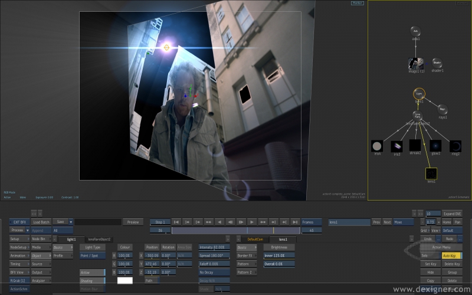Screen dimensions: 472x295
Task: Select the ring2 node in schematic
Action: tap(455, 146)
